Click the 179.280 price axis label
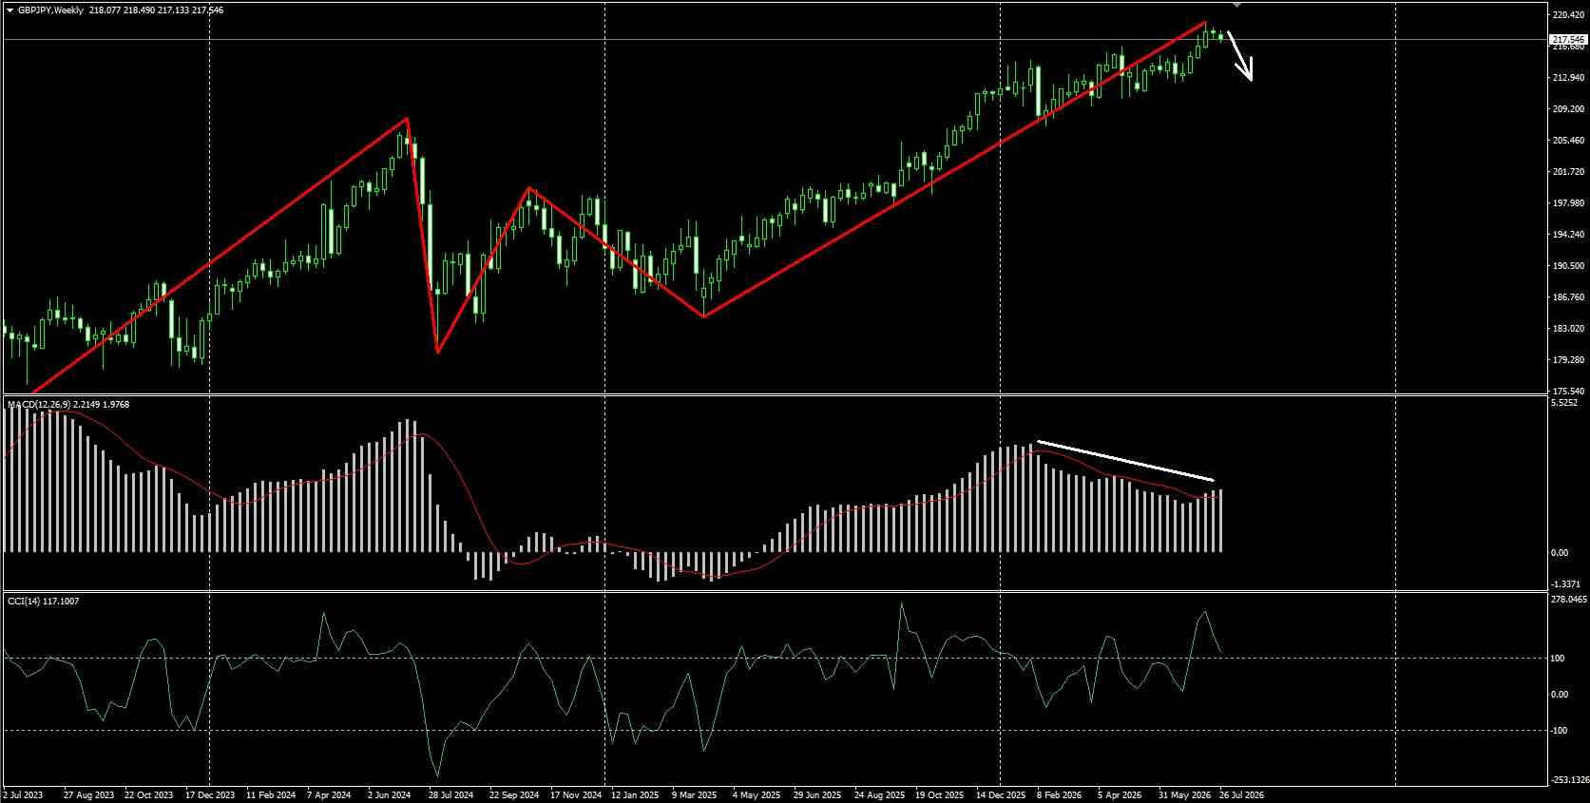Image resolution: width=1590 pixels, height=803 pixels. (x=1568, y=360)
